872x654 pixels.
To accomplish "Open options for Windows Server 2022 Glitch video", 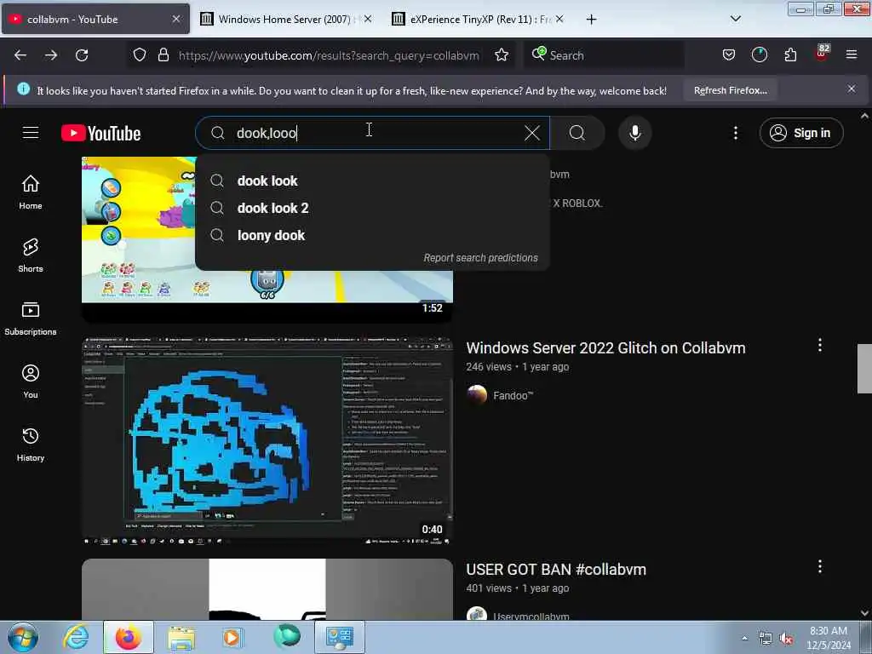I will click(x=820, y=346).
